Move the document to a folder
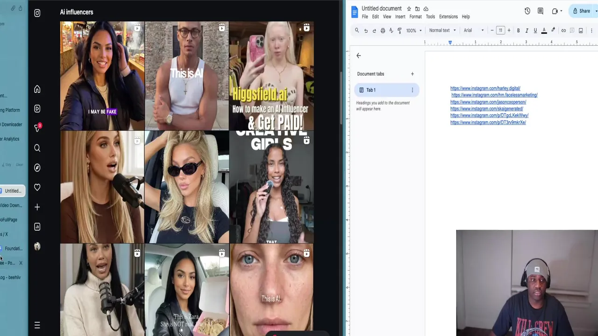Screen dimensions: 598x336 [x=417, y=9]
